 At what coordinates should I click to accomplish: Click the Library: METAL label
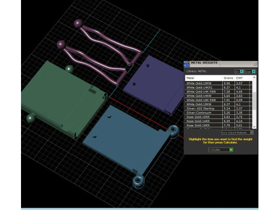coord(197,71)
